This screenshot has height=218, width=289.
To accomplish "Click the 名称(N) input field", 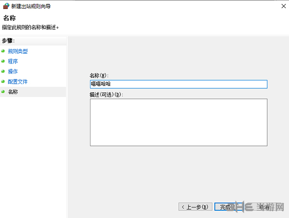I will point(179,84).
